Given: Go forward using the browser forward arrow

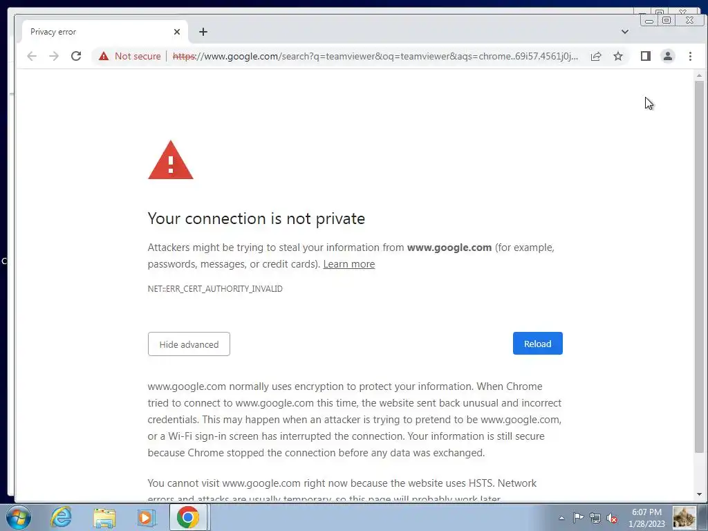Looking at the screenshot, I should (54, 56).
